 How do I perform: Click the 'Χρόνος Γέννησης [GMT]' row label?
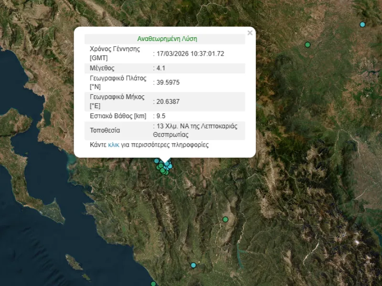[x=115, y=53]
